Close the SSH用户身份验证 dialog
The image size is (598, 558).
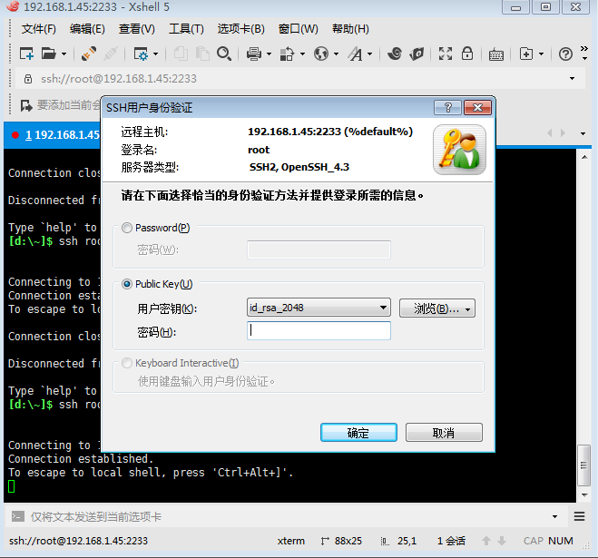pos(477,108)
